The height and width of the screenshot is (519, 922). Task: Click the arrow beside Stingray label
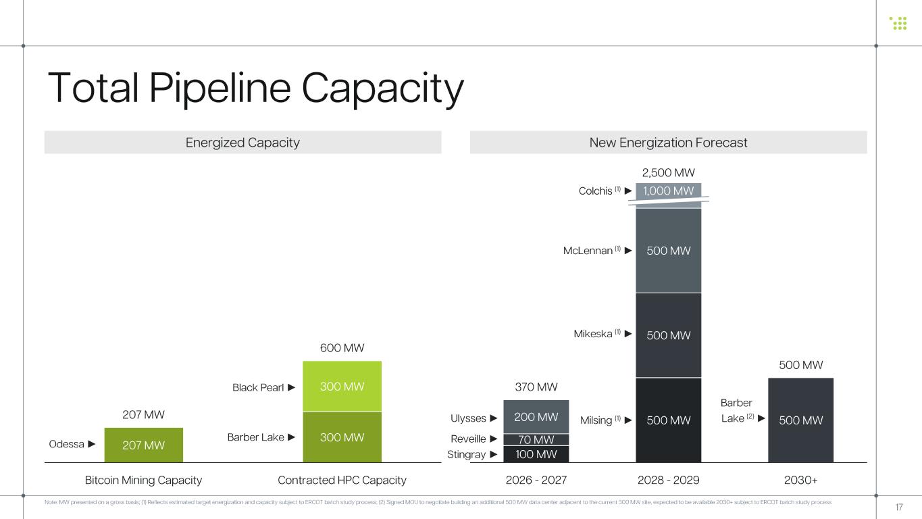tap(494, 455)
